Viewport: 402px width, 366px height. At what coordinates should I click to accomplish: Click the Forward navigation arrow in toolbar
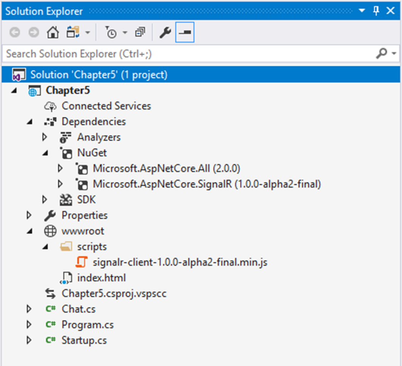(34, 32)
